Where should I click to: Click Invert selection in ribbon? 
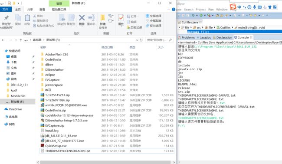[154, 26]
